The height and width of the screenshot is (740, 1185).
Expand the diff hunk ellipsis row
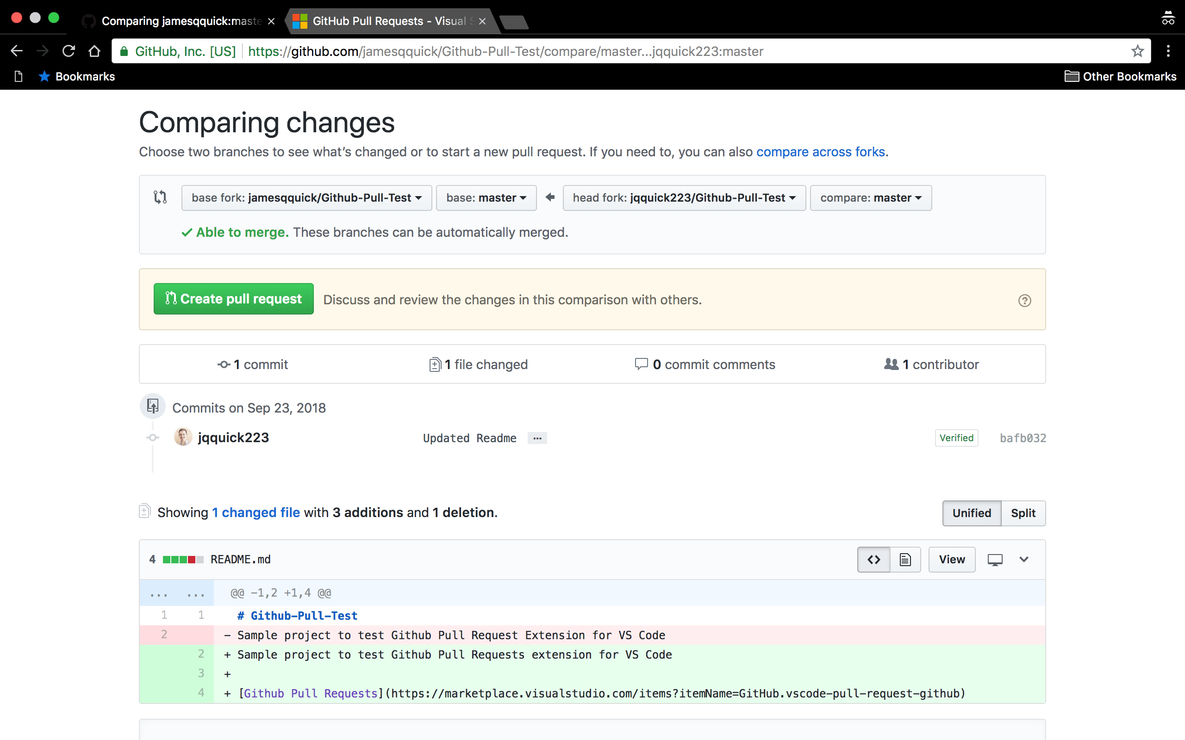(177, 593)
